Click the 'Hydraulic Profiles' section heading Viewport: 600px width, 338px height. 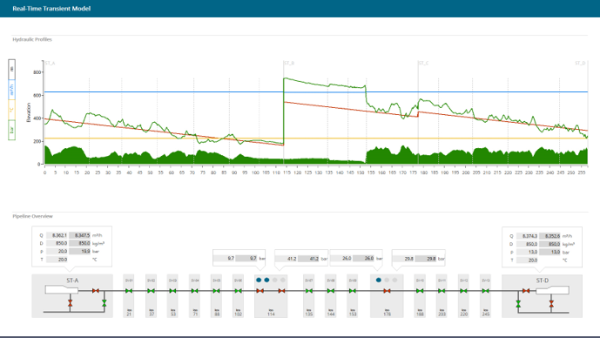pyautogui.click(x=32, y=39)
